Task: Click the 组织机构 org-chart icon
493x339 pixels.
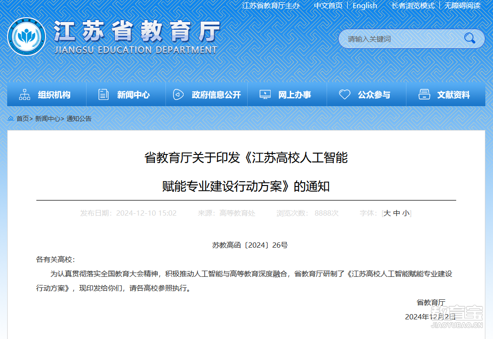Action: (24, 94)
